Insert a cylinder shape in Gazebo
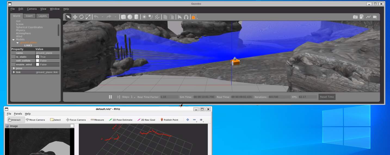The height and width of the screenshot is (155, 390). click(136, 17)
